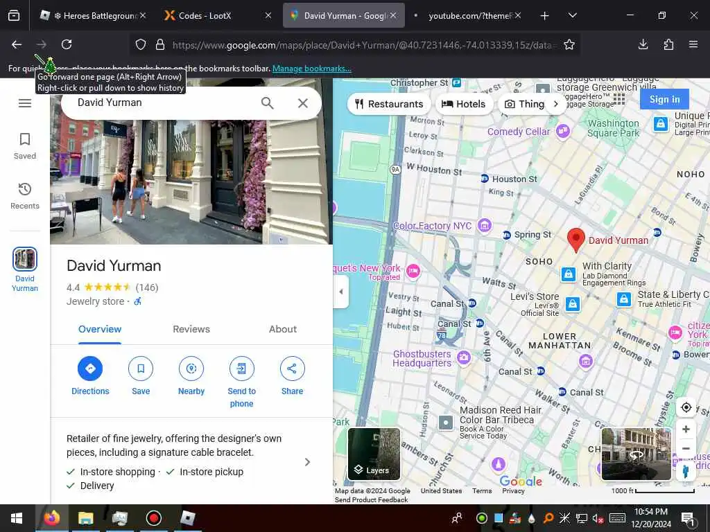The image size is (710, 532).
Task: Select the Levi's Store map marker
Action: pyautogui.click(x=572, y=303)
